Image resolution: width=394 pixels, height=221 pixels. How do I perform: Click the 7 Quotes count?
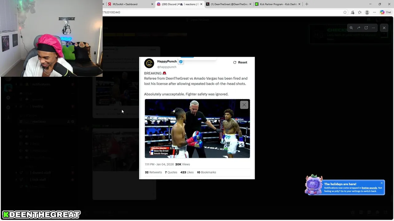[171, 172]
